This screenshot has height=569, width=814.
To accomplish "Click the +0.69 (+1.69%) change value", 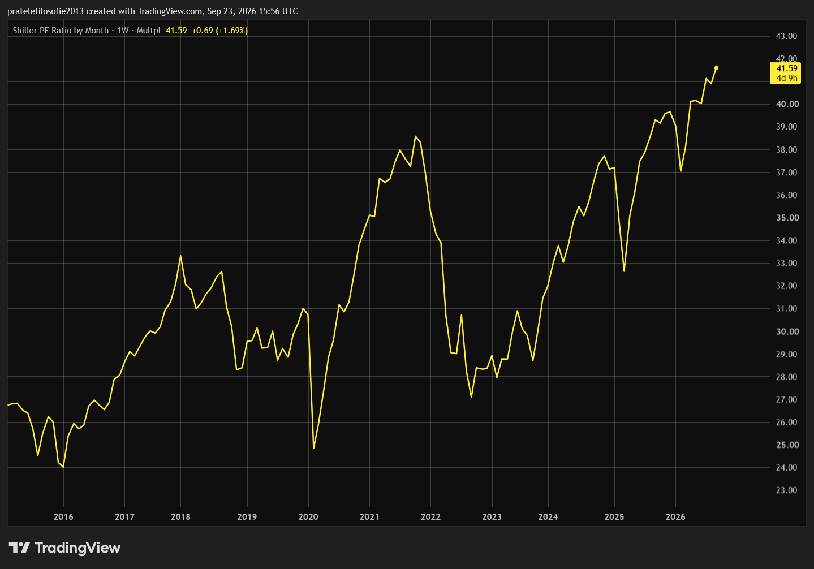I will click(x=219, y=31).
